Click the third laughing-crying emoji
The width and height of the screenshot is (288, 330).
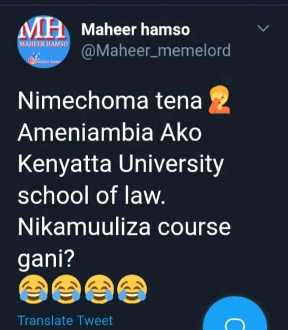coord(99,289)
